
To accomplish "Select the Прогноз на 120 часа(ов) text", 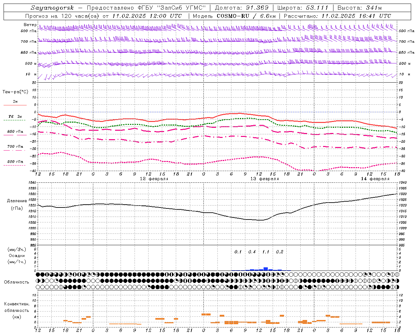I will (62, 16).
